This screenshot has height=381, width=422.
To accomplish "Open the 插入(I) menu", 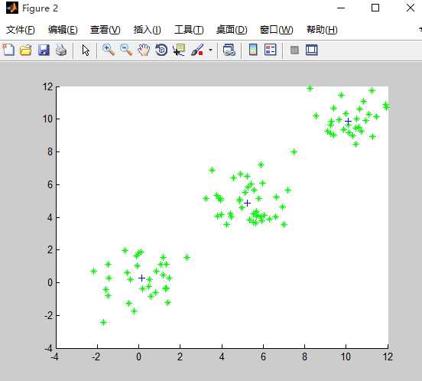I will click(148, 30).
